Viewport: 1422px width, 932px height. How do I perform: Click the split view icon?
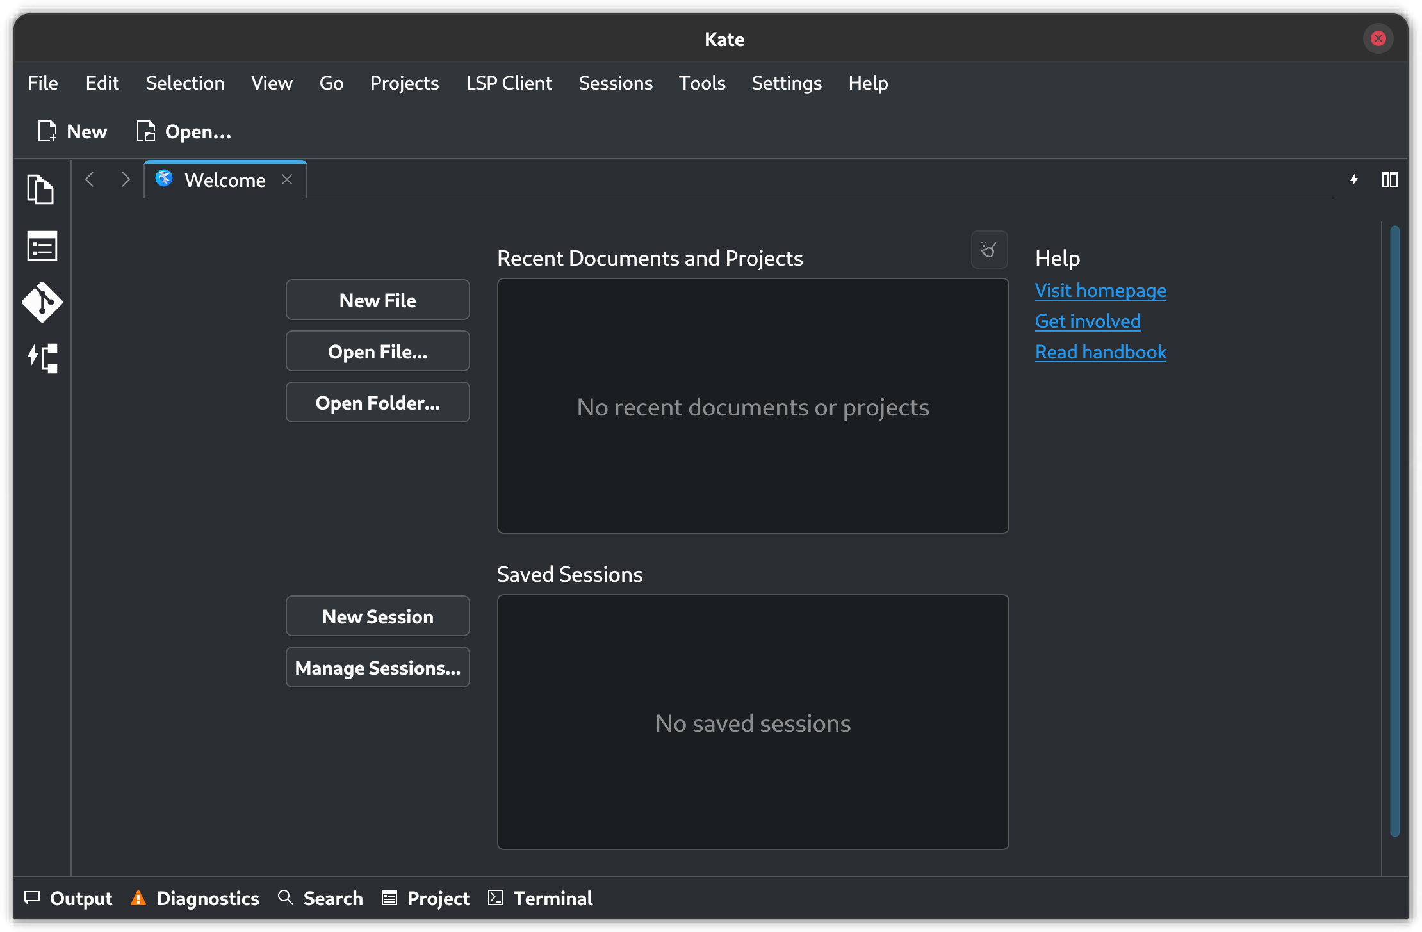1389,179
